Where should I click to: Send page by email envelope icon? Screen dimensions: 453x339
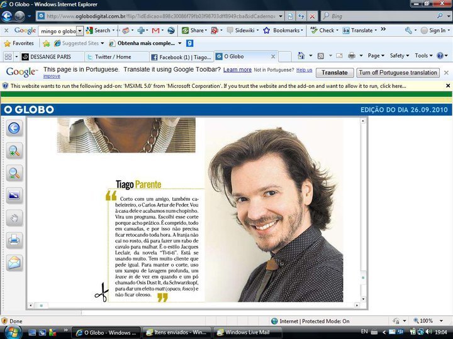(x=14, y=262)
